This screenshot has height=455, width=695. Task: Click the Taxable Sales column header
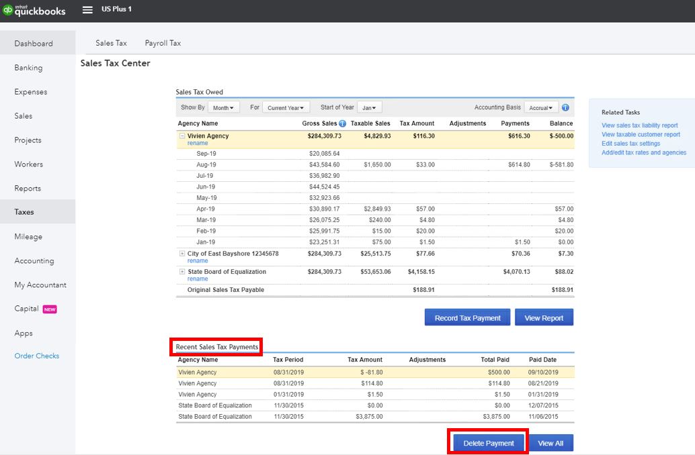370,123
